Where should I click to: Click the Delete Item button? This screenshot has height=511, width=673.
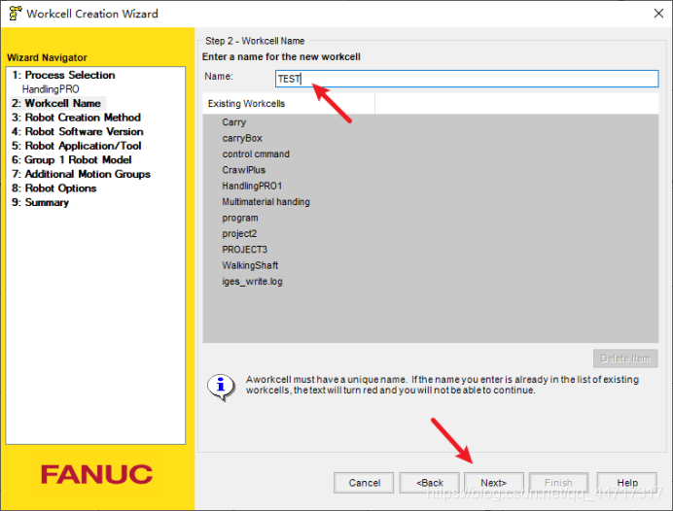pos(625,358)
